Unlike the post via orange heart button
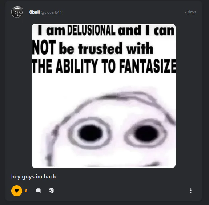The image size is (209, 205). pos(17,190)
